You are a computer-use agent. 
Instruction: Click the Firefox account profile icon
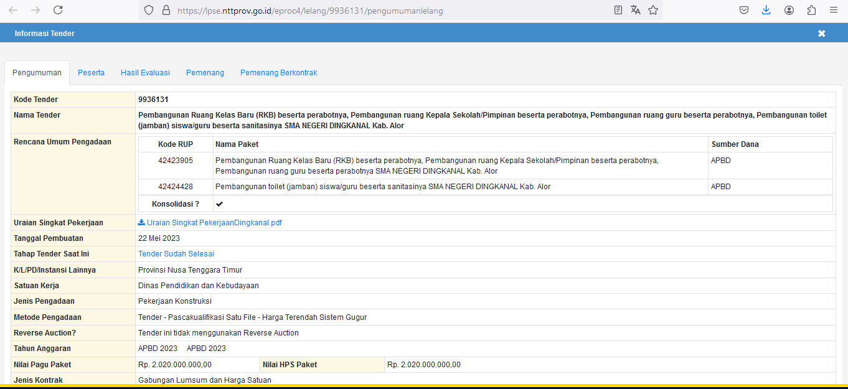(x=789, y=10)
